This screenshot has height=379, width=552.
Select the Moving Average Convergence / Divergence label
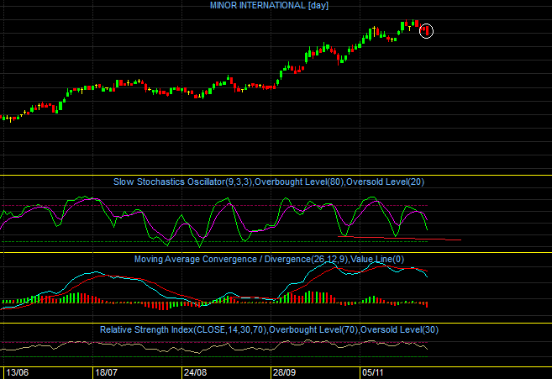point(269,259)
